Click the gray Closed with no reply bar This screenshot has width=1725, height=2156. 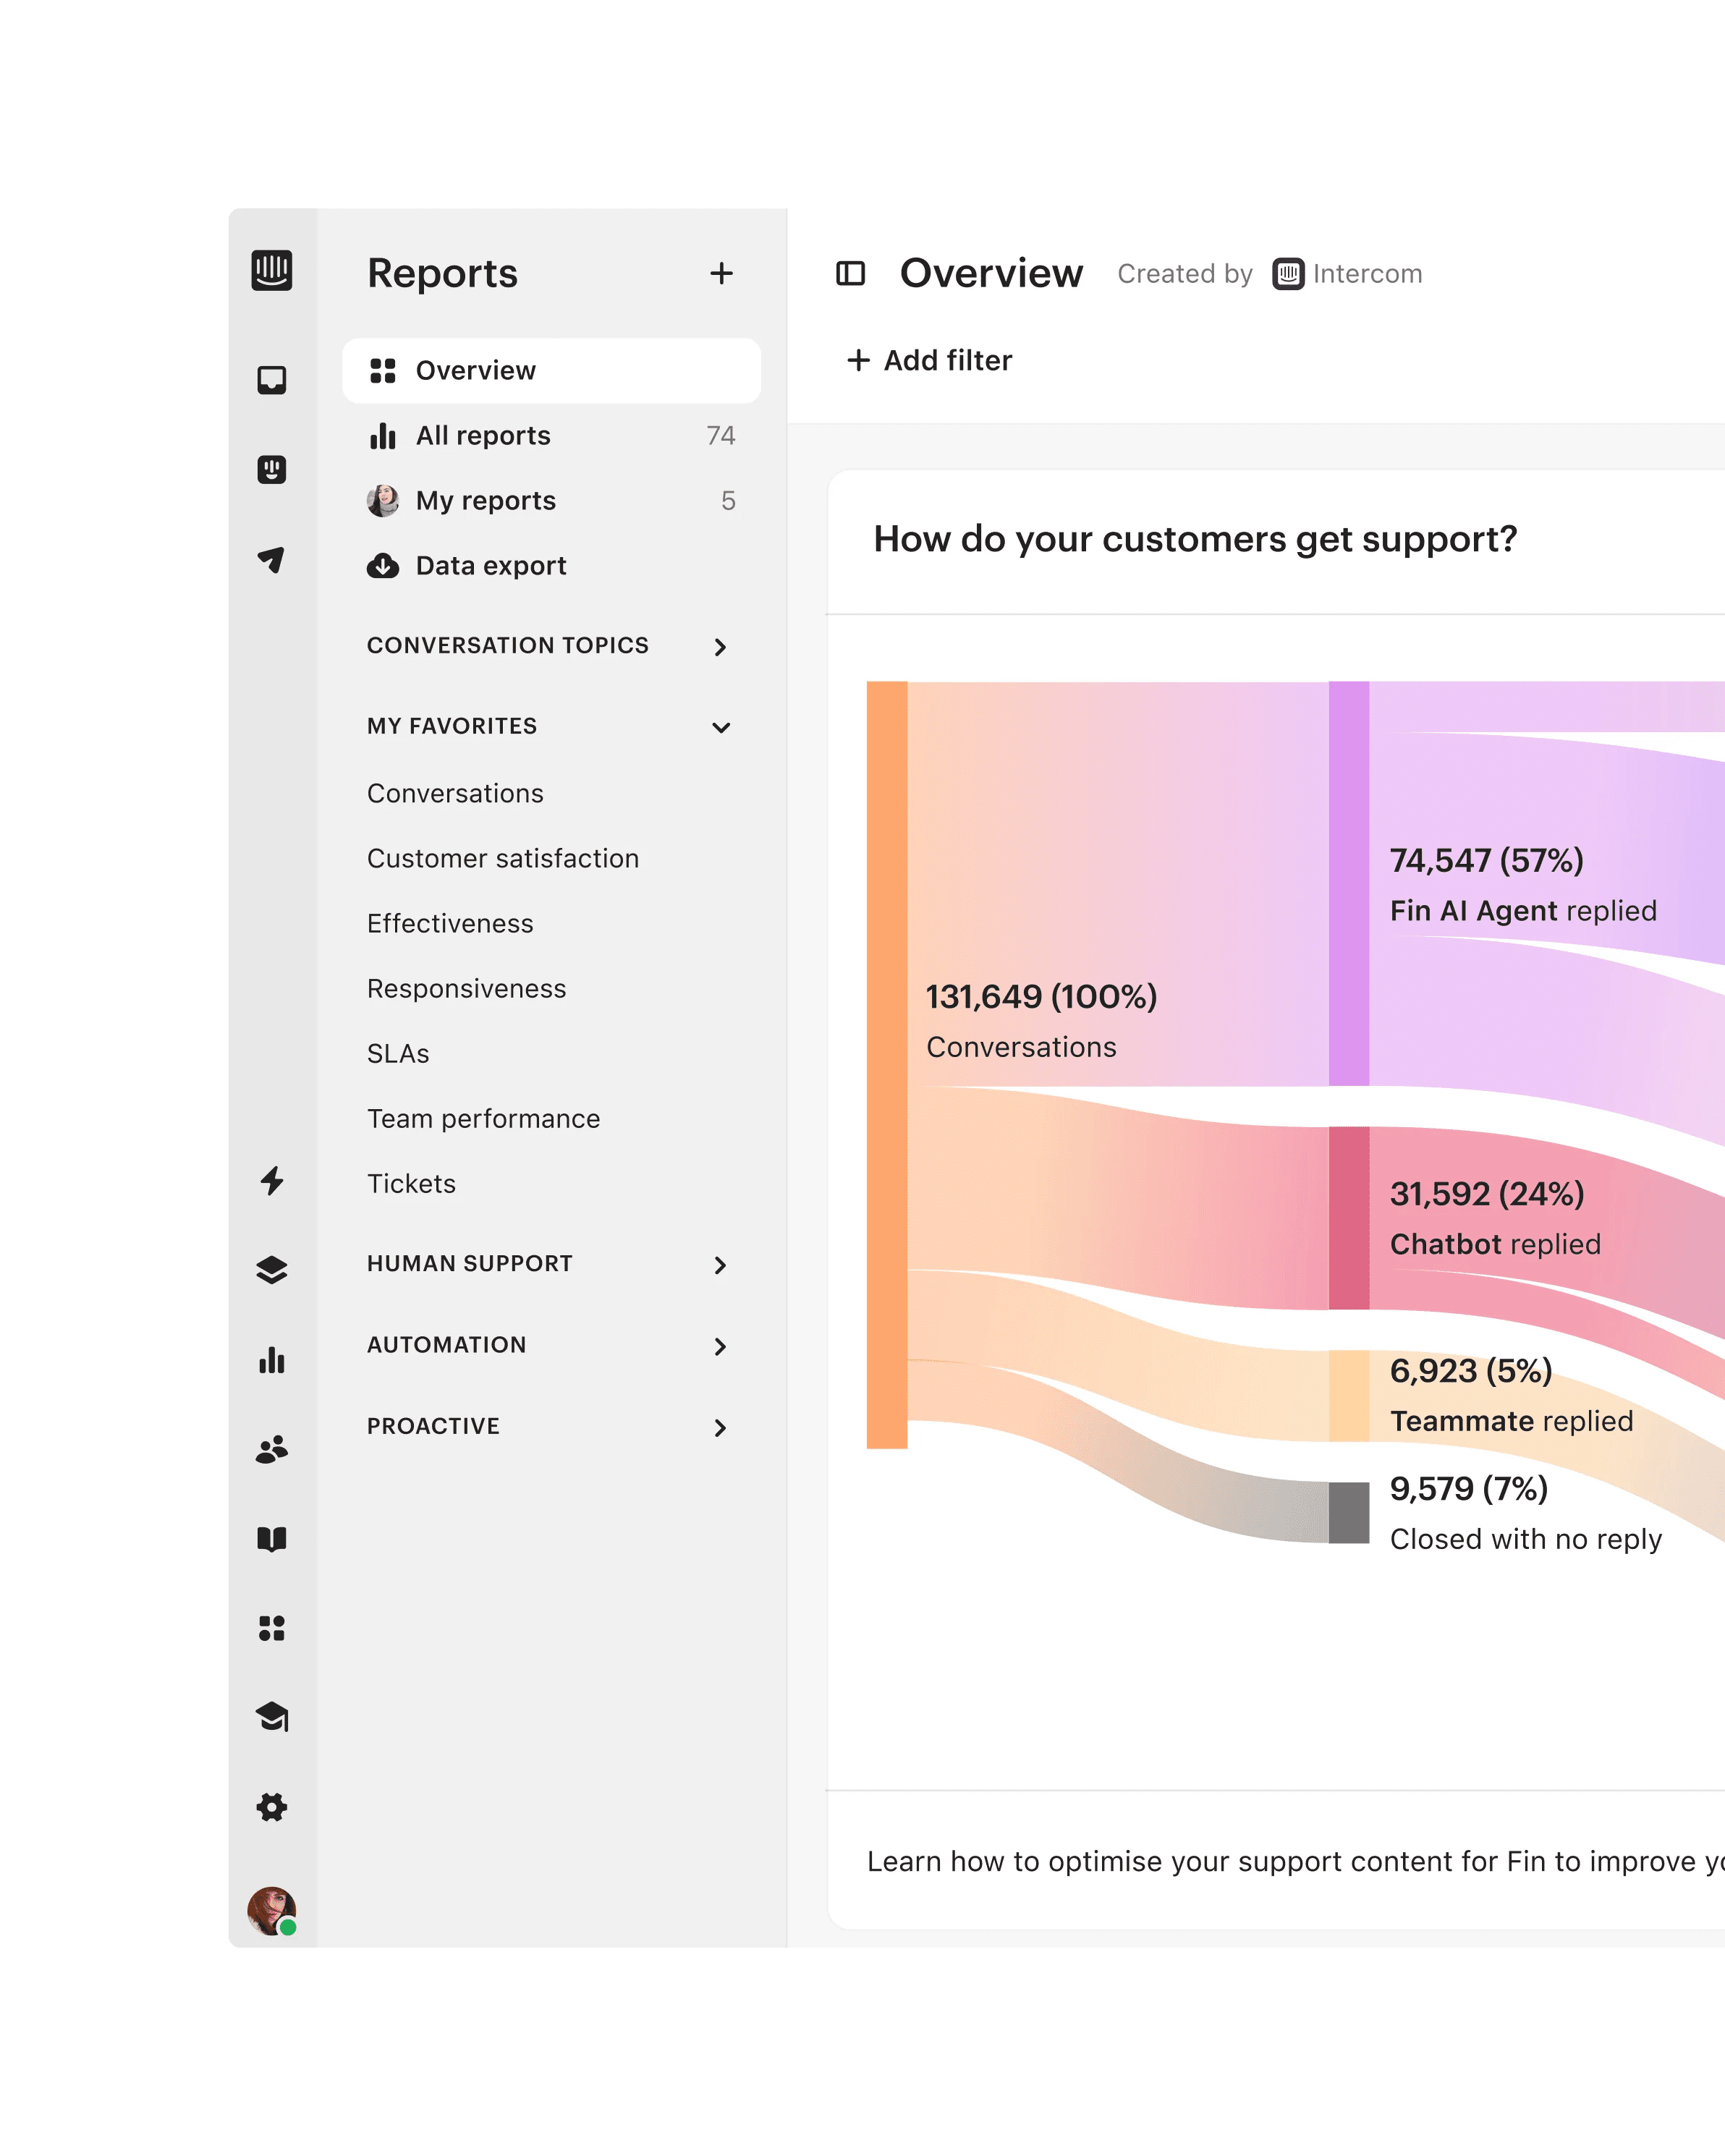coord(1349,1512)
